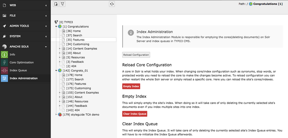
Task: Expand the [179] styleguide TCA demo node
Action: [56, 114]
